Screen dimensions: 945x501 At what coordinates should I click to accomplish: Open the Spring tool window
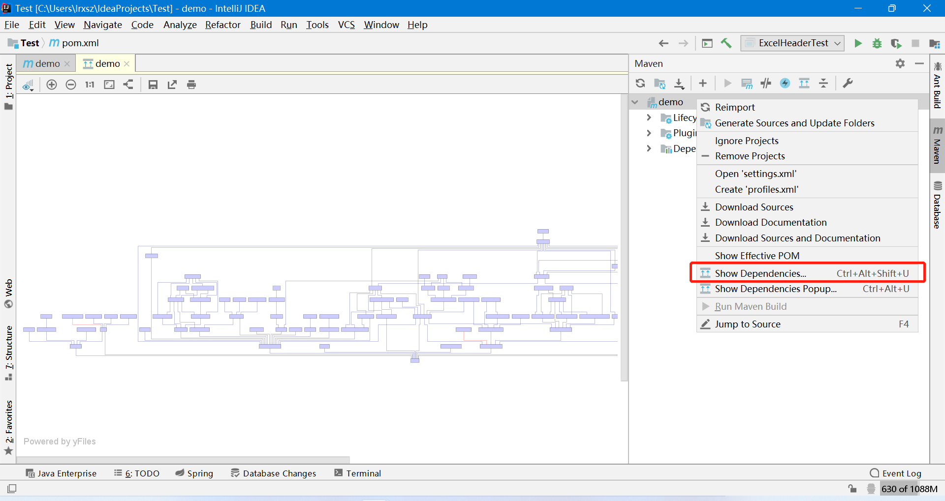(194, 473)
